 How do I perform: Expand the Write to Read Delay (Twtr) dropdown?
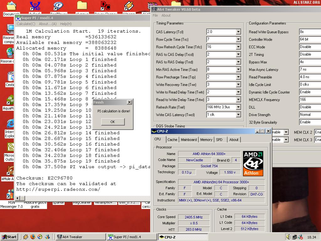click(238, 92)
